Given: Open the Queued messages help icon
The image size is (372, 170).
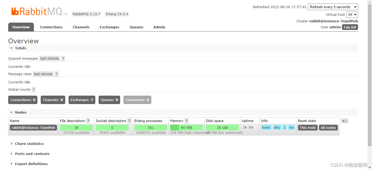Looking at the screenshot, I should click(63, 58).
